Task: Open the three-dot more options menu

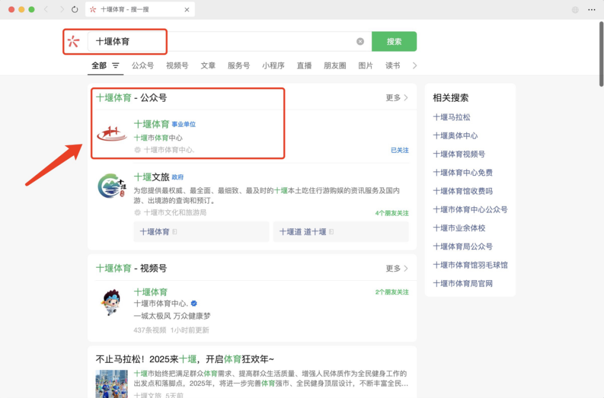Action: tap(592, 9)
